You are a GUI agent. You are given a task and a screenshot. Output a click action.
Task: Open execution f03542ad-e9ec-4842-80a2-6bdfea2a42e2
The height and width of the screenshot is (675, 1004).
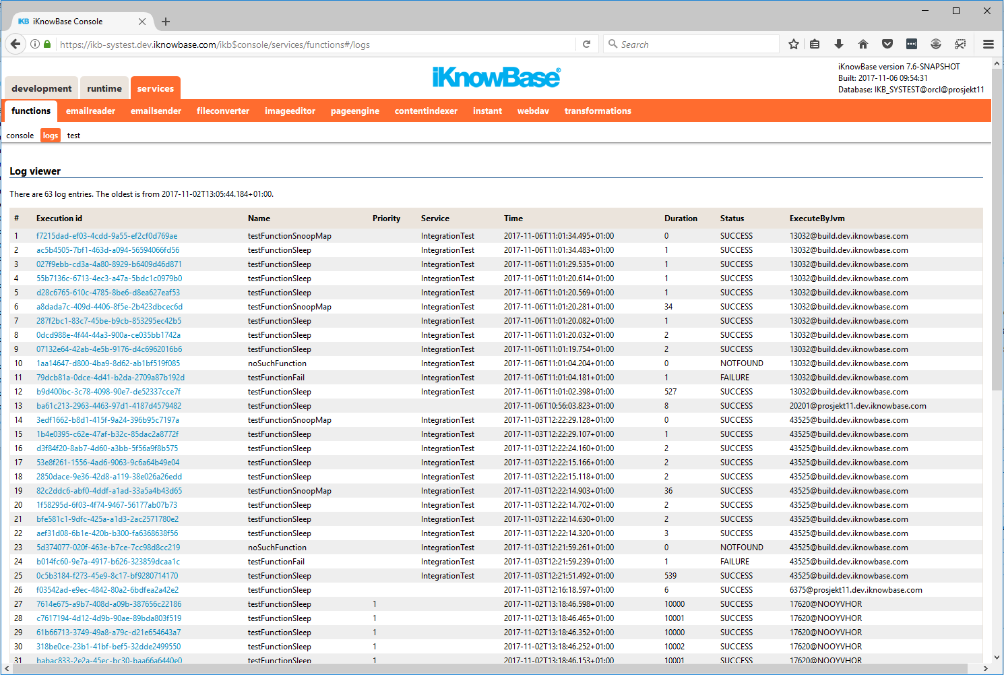pyautogui.click(x=107, y=590)
